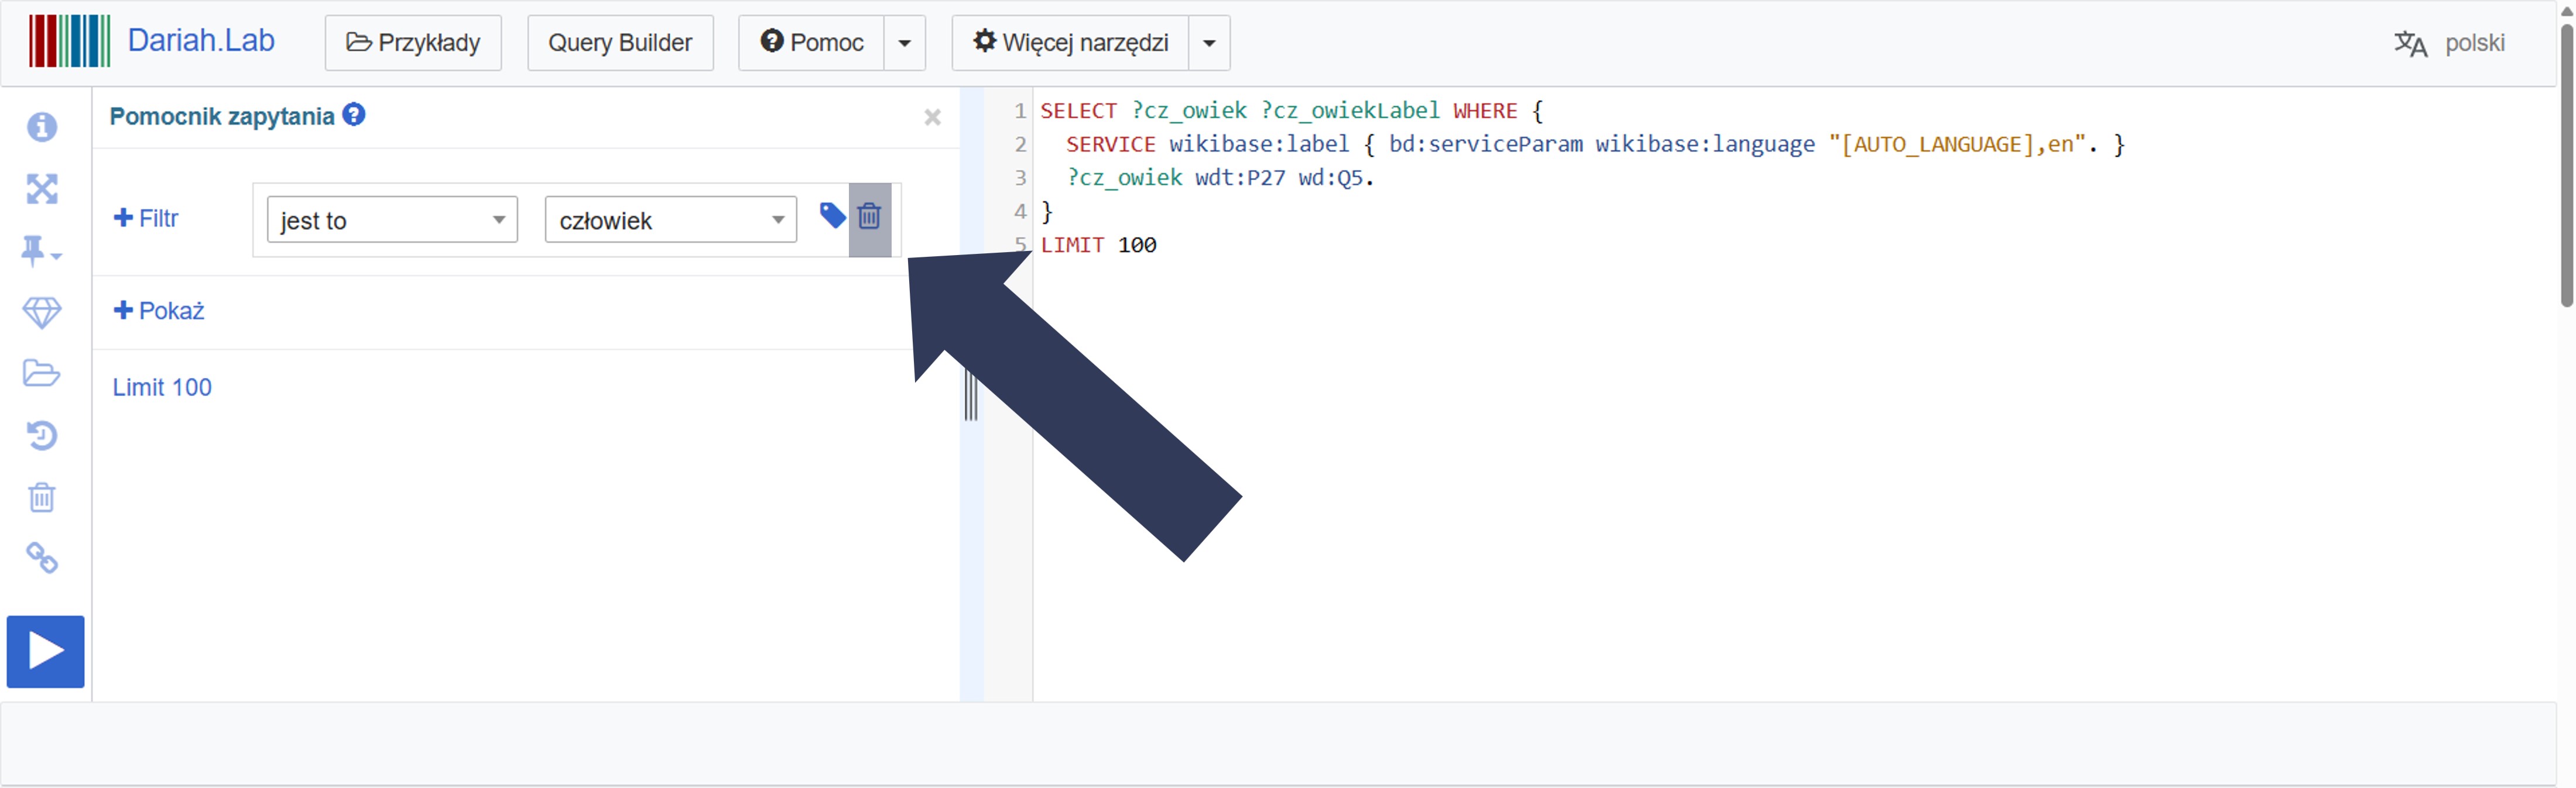Expand the Pomoc dropdown arrow
The image size is (2576, 788).
pos(904,43)
